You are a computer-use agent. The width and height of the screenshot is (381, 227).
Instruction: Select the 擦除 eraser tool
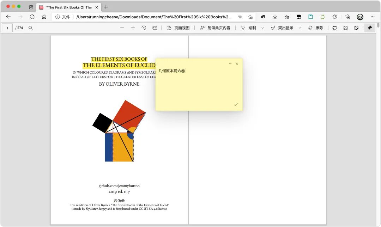(x=315, y=28)
